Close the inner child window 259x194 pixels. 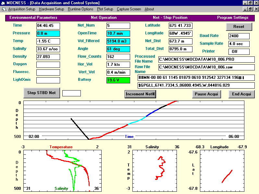[x=256, y=9]
